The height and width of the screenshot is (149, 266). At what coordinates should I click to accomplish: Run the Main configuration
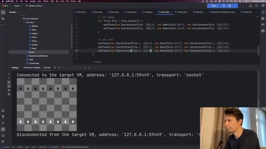click(x=224, y=6)
